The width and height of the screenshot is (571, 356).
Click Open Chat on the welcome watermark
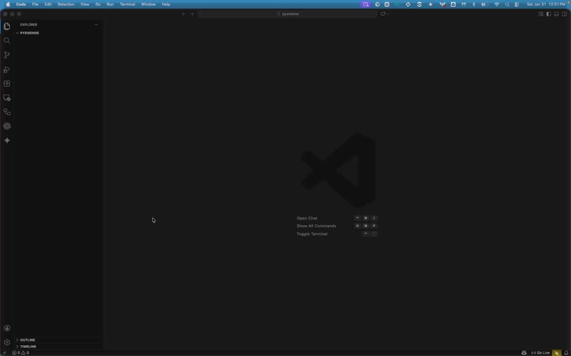307,219
